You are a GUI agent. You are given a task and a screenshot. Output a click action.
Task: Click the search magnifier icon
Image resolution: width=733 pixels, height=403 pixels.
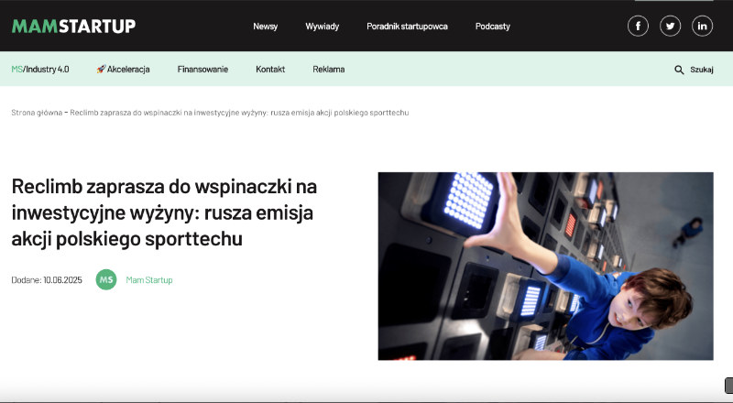tap(679, 70)
